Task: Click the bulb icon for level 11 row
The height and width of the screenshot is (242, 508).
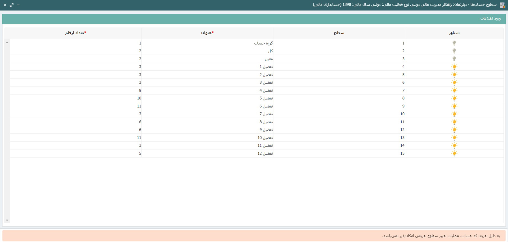Action: (454, 122)
